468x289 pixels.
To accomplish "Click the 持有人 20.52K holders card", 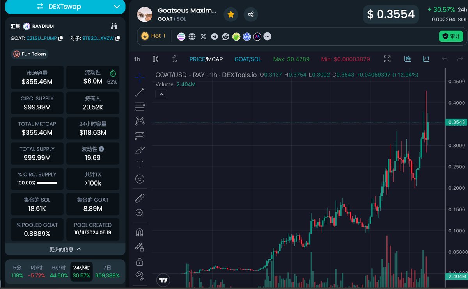I will click(93, 103).
